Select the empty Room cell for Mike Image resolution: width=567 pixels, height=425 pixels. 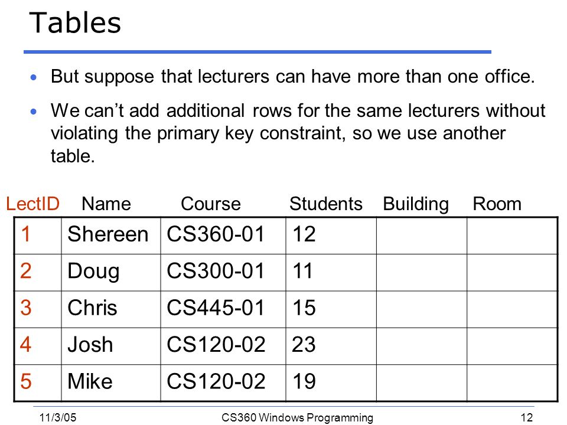tap(511, 383)
